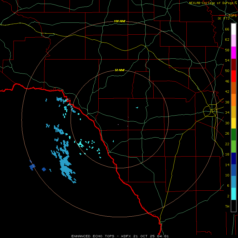Click the 21 OCT 25 date text
Screen dimensions: 238x238
tap(144, 236)
